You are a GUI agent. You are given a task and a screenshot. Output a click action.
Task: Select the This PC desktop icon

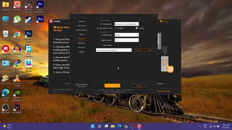click(x=5, y=21)
